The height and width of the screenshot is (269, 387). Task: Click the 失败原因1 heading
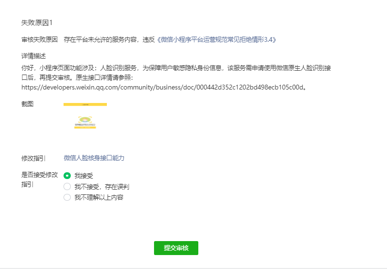click(x=37, y=23)
